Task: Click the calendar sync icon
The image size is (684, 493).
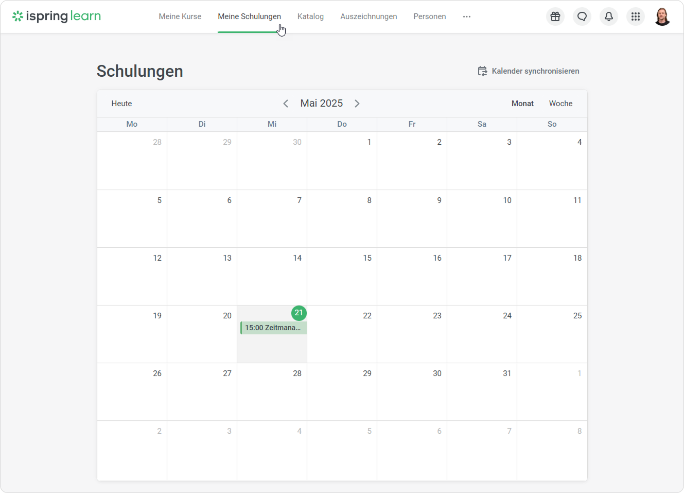Action: click(x=482, y=71)
